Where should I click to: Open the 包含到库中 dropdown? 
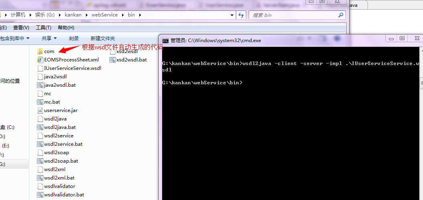pyautogui.click(x=14, y=38)
